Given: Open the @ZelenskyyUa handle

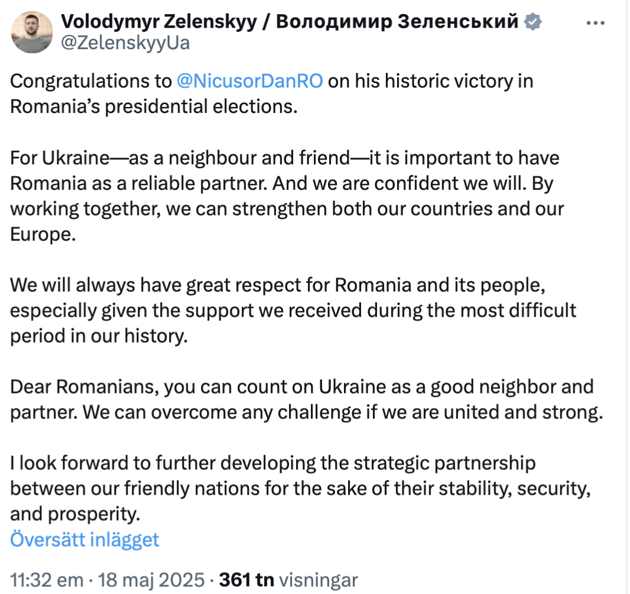Looking at the screenshot, I should point(125,43).
